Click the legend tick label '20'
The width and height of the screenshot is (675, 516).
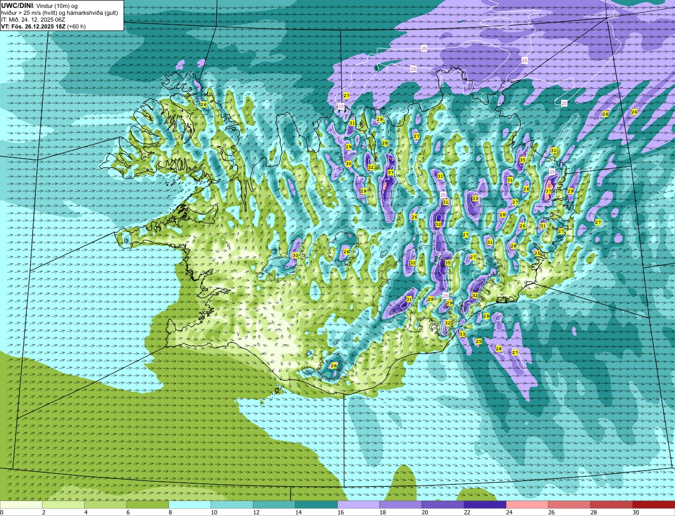coord(425,512)
